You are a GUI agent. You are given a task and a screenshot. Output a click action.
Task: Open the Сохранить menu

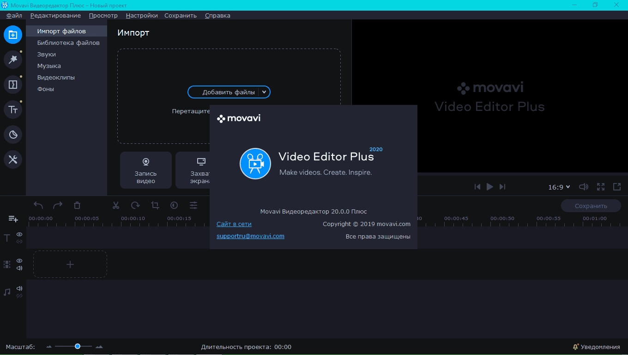tap(181, 15)
